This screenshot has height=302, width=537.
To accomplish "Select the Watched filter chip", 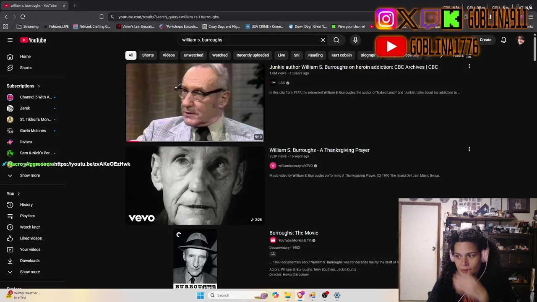I will click(x=220, y=55).
